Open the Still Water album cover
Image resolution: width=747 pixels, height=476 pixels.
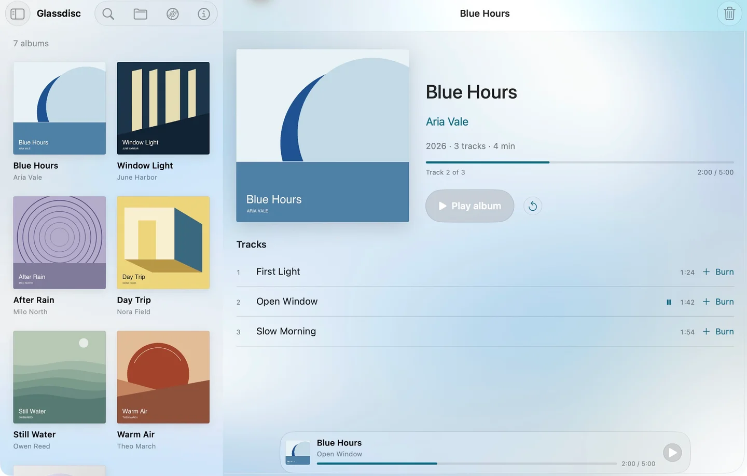[x=60, y=377]
